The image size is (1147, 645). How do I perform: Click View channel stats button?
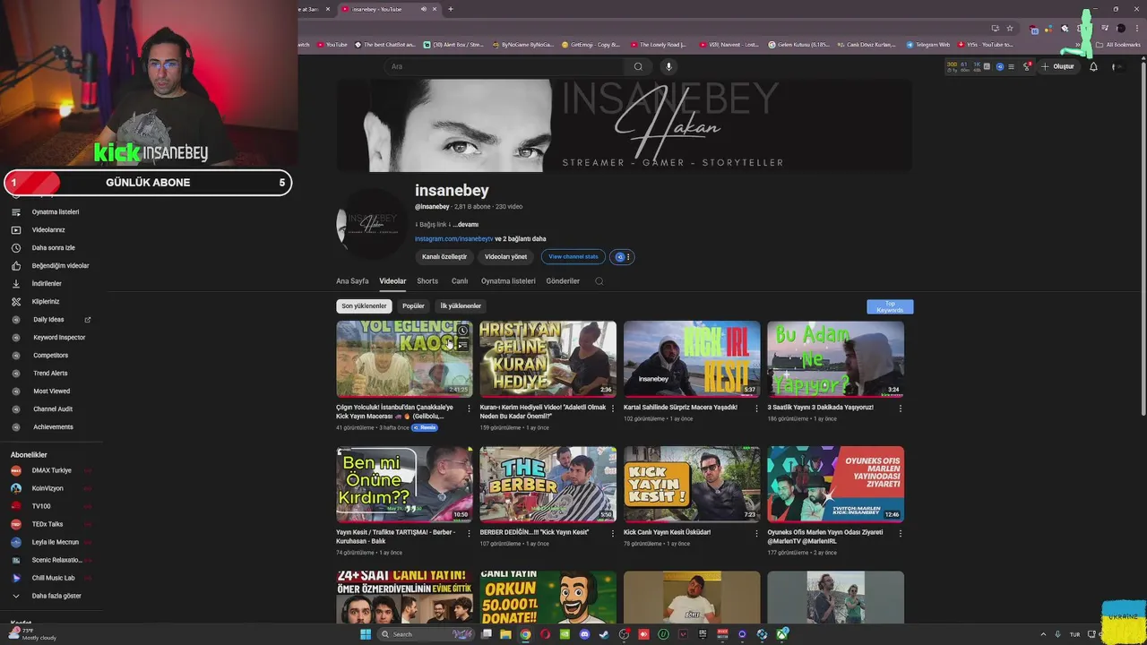point(573,257)
